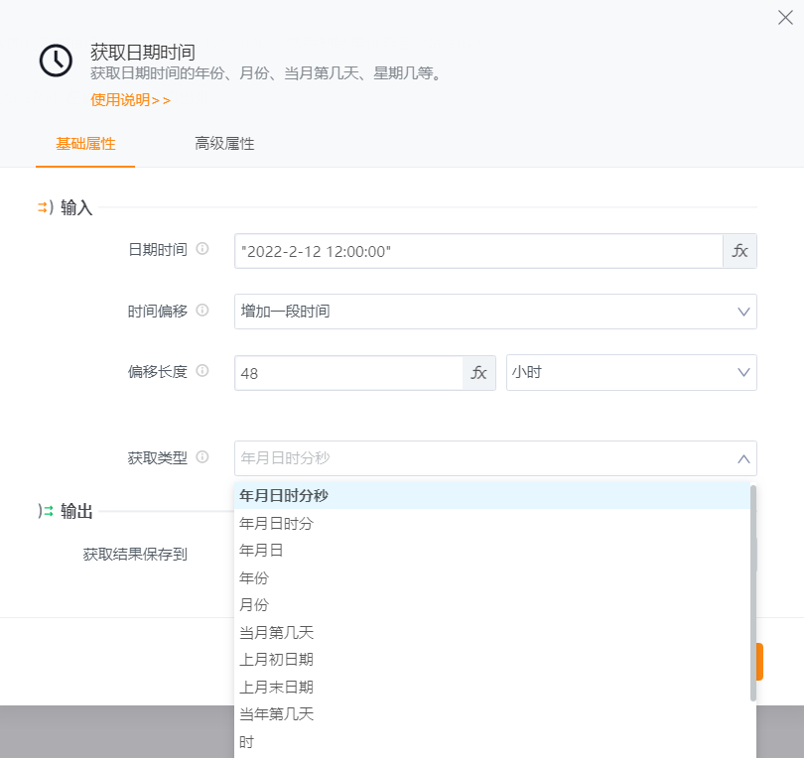Viewport: 804px width, 758px height.
Task: Click the help icon next to 获取类型
Action: click(202, 457)
